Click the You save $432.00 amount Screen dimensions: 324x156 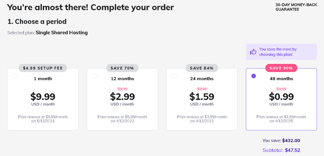coord(291,141)
